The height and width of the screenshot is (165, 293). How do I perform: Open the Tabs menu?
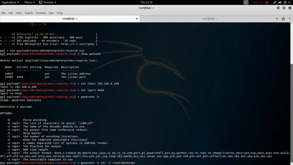tap(51, 13)
